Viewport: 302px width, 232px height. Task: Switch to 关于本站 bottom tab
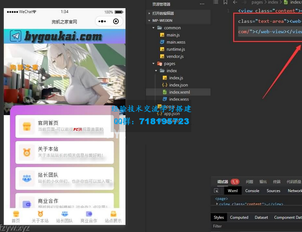pyautogui.click(x=40, y=217)
